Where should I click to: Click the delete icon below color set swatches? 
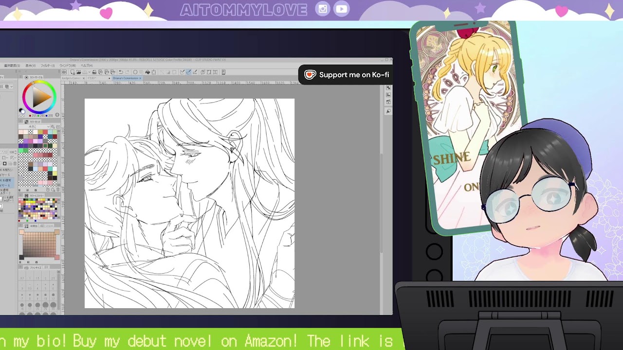click(x=58, y=190)
